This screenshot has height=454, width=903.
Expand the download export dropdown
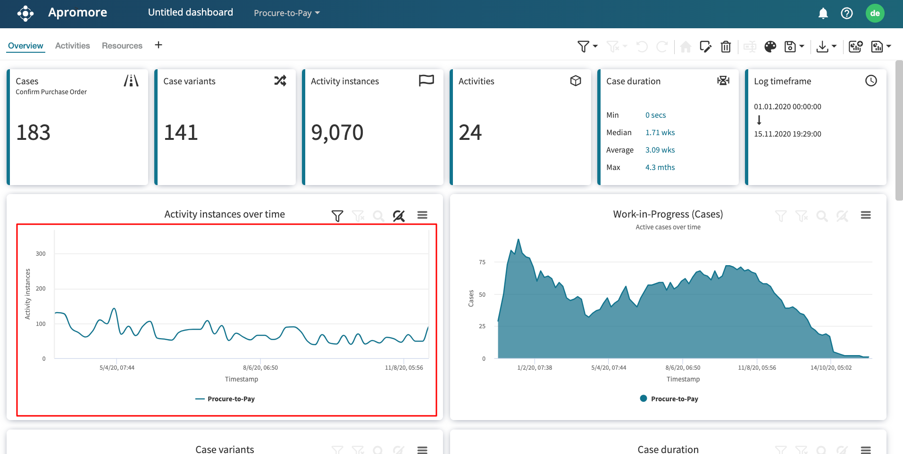pos(834,46)
